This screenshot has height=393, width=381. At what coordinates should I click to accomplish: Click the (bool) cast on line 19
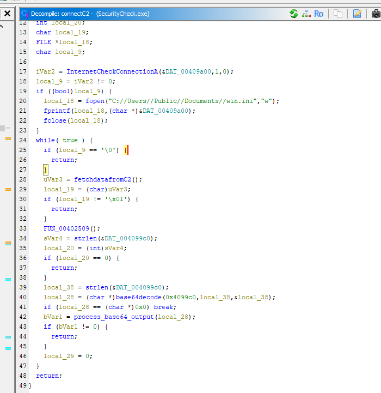63,91
